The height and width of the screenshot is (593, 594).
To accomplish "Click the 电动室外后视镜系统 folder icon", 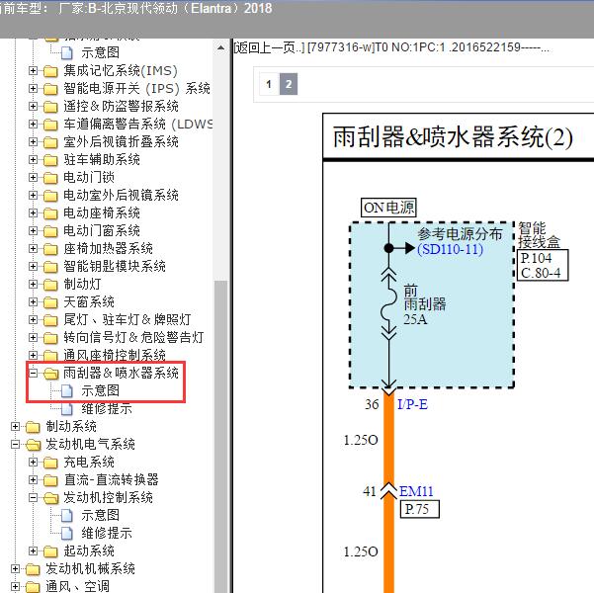I will (50, 196).
